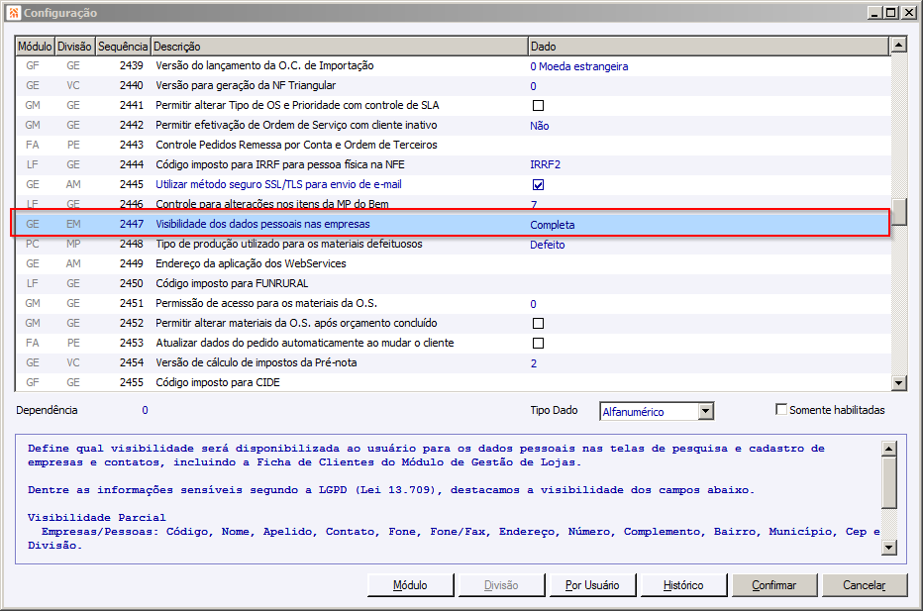Click the Divisão button at bottom
The height and width of the screenshot is (611, 923).
coord(501,585)
